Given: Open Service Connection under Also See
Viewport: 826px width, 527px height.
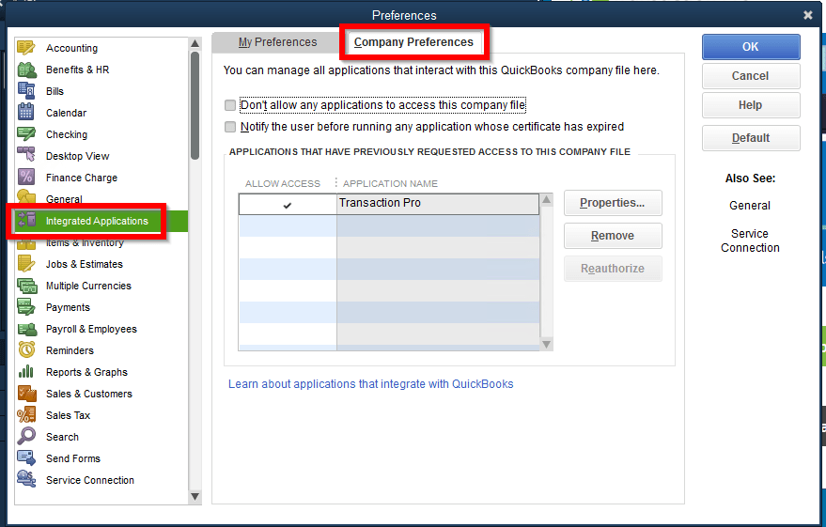Looking at the screenshot, I should (x=750, y=240).
